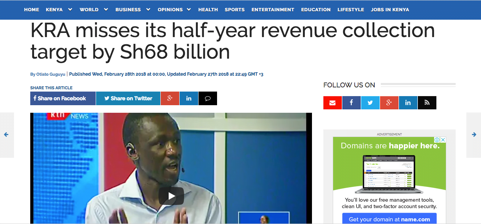
Task: Share on Facebook button
Action: [x=63, y=98]
